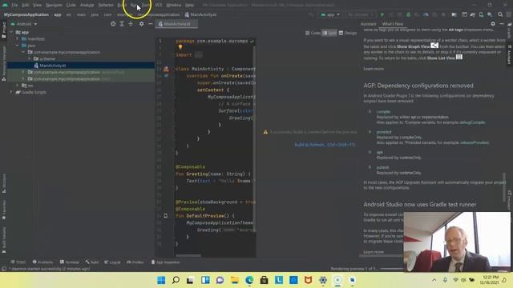This screenshot has width=513, height=288.
Task: Open File Explorer in taskbar
Action: click(x=235, y=280)
